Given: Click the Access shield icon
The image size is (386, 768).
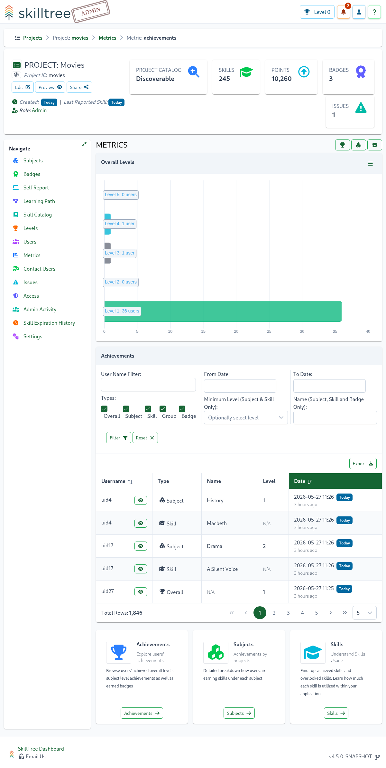Looking at the screenshot, I should coord(16,296).
